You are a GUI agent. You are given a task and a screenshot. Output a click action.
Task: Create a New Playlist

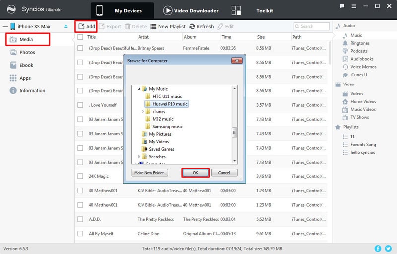tap(168, 26)
